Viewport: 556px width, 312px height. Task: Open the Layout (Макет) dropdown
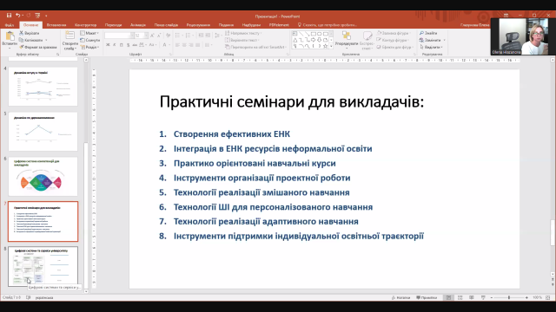(89, 33)
